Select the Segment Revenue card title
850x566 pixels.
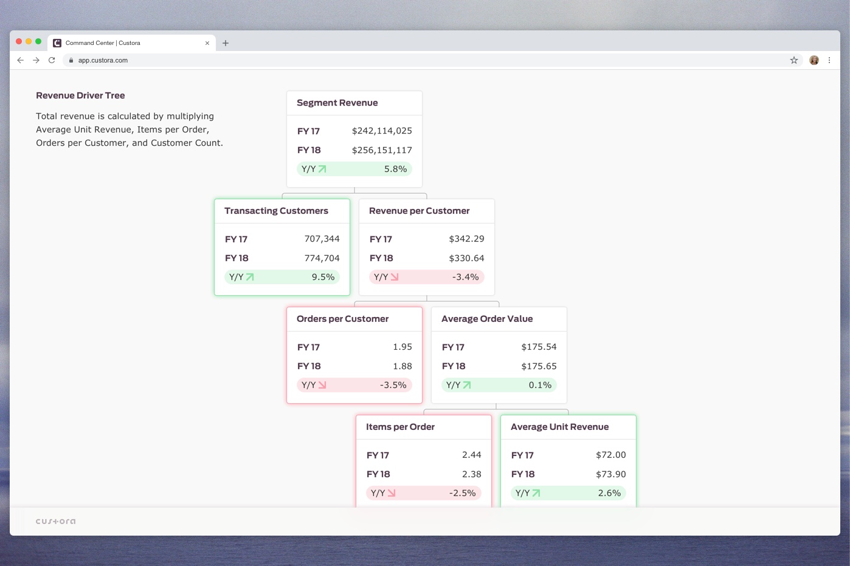tap(337, 103)
